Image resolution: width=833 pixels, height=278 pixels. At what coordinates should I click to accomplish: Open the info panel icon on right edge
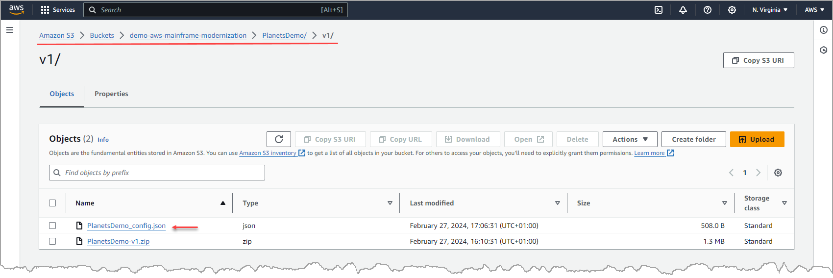pyautogui.click(x=824, y=30)
